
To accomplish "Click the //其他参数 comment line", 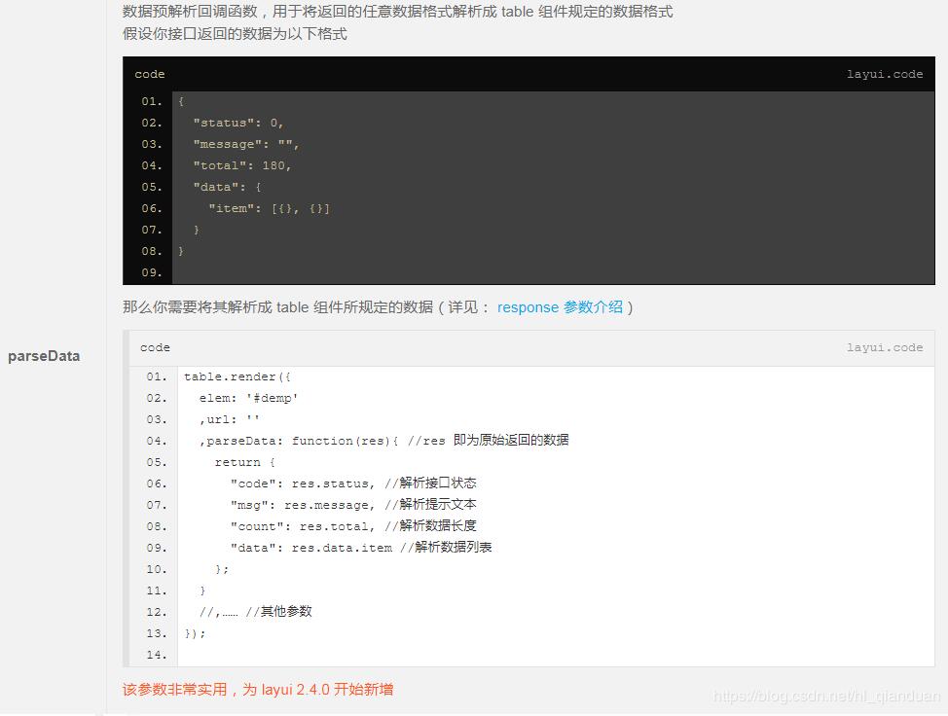I will tap(255, 612).
